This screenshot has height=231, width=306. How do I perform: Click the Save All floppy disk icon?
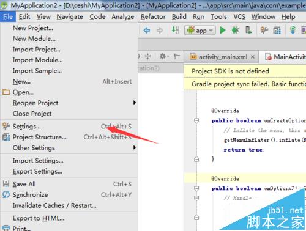(6, 184)
